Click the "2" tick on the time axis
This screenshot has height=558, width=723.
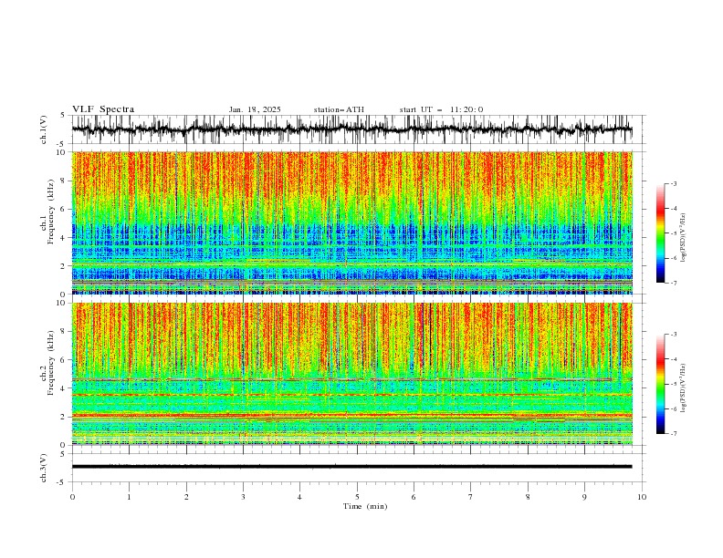[x=186, y=497]
